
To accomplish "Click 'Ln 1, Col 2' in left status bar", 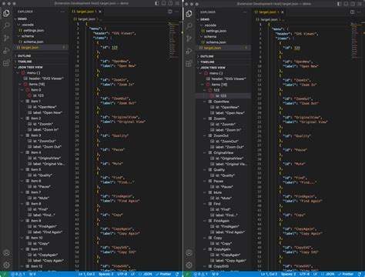I will pyautogui.click(x=86, y=274).
